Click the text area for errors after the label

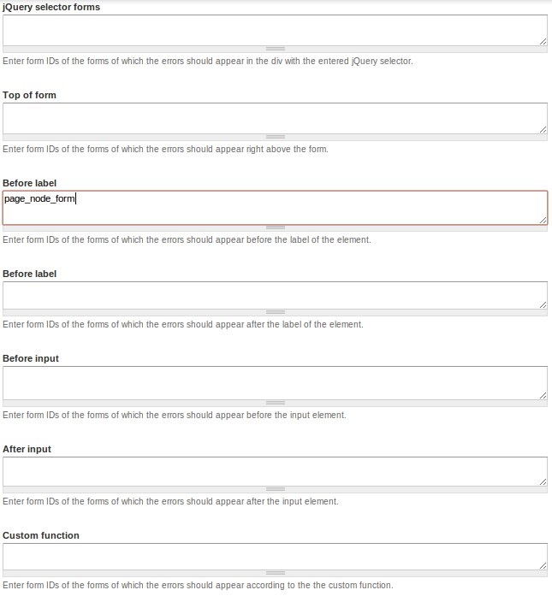275,295
